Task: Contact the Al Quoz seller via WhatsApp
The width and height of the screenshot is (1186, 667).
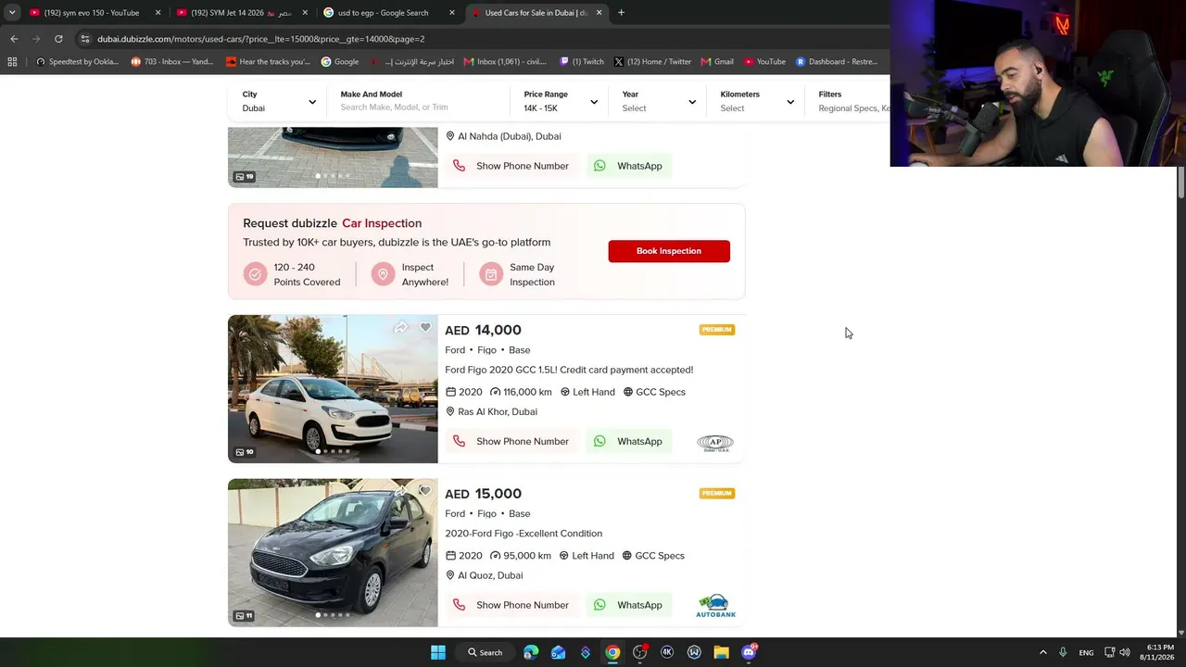Action: click(x=629, y=606)
